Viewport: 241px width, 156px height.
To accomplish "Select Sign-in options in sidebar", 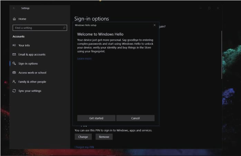I will pos(28,64).
